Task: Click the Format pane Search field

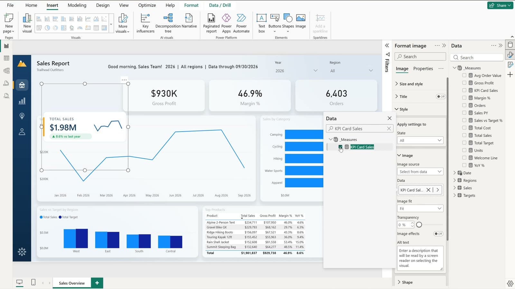Action: pos(420,57)
